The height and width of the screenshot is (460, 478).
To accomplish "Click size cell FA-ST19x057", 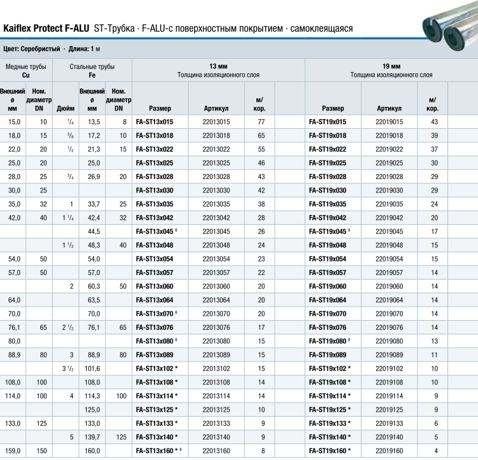I will pos(328,272).
